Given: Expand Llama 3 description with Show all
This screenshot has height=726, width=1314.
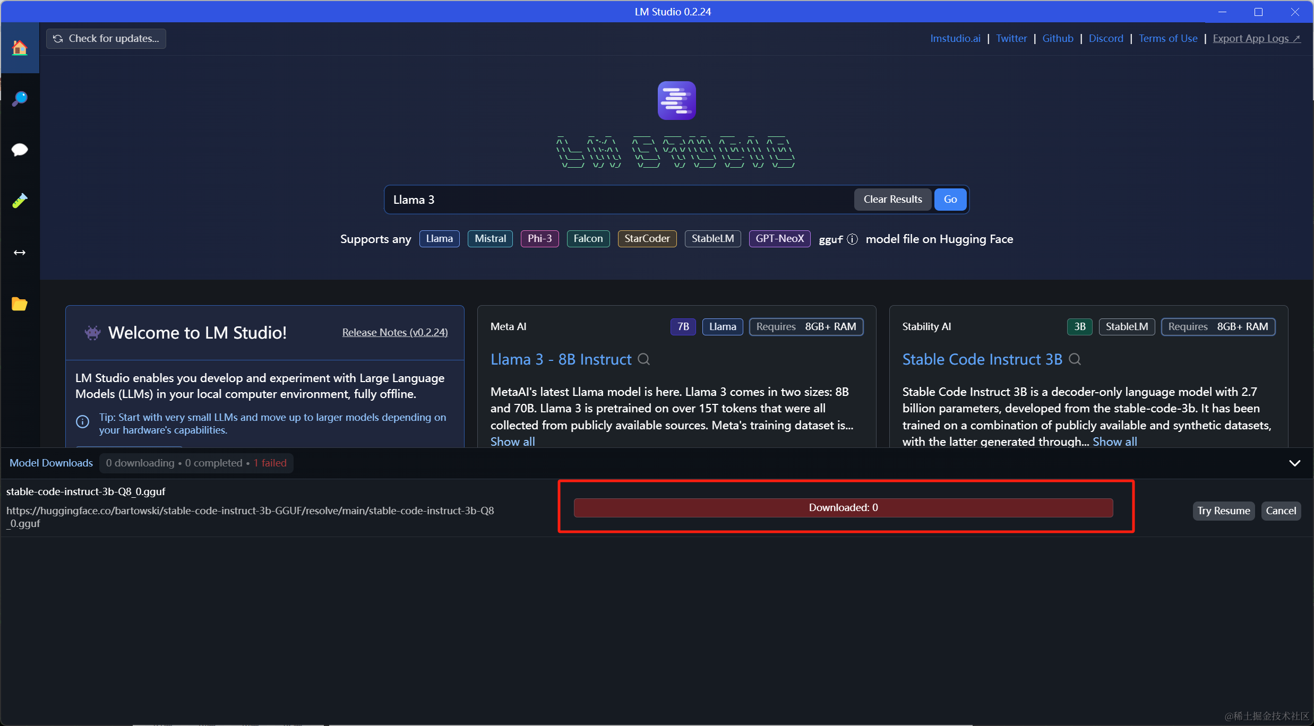Looking at the screenshot, I should pos(512,442).
